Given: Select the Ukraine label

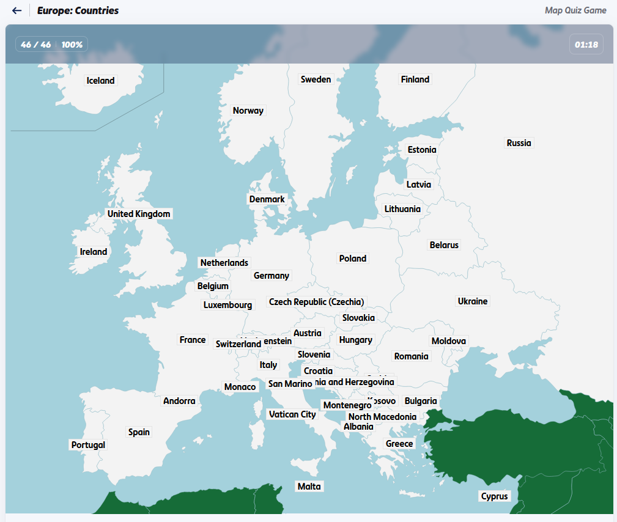Looking at the screenshot, I should pyautogui.click(x=473, y=301).
